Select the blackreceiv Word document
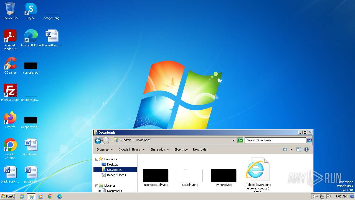The width and height of the screenshot is (355, 200). 10,174
